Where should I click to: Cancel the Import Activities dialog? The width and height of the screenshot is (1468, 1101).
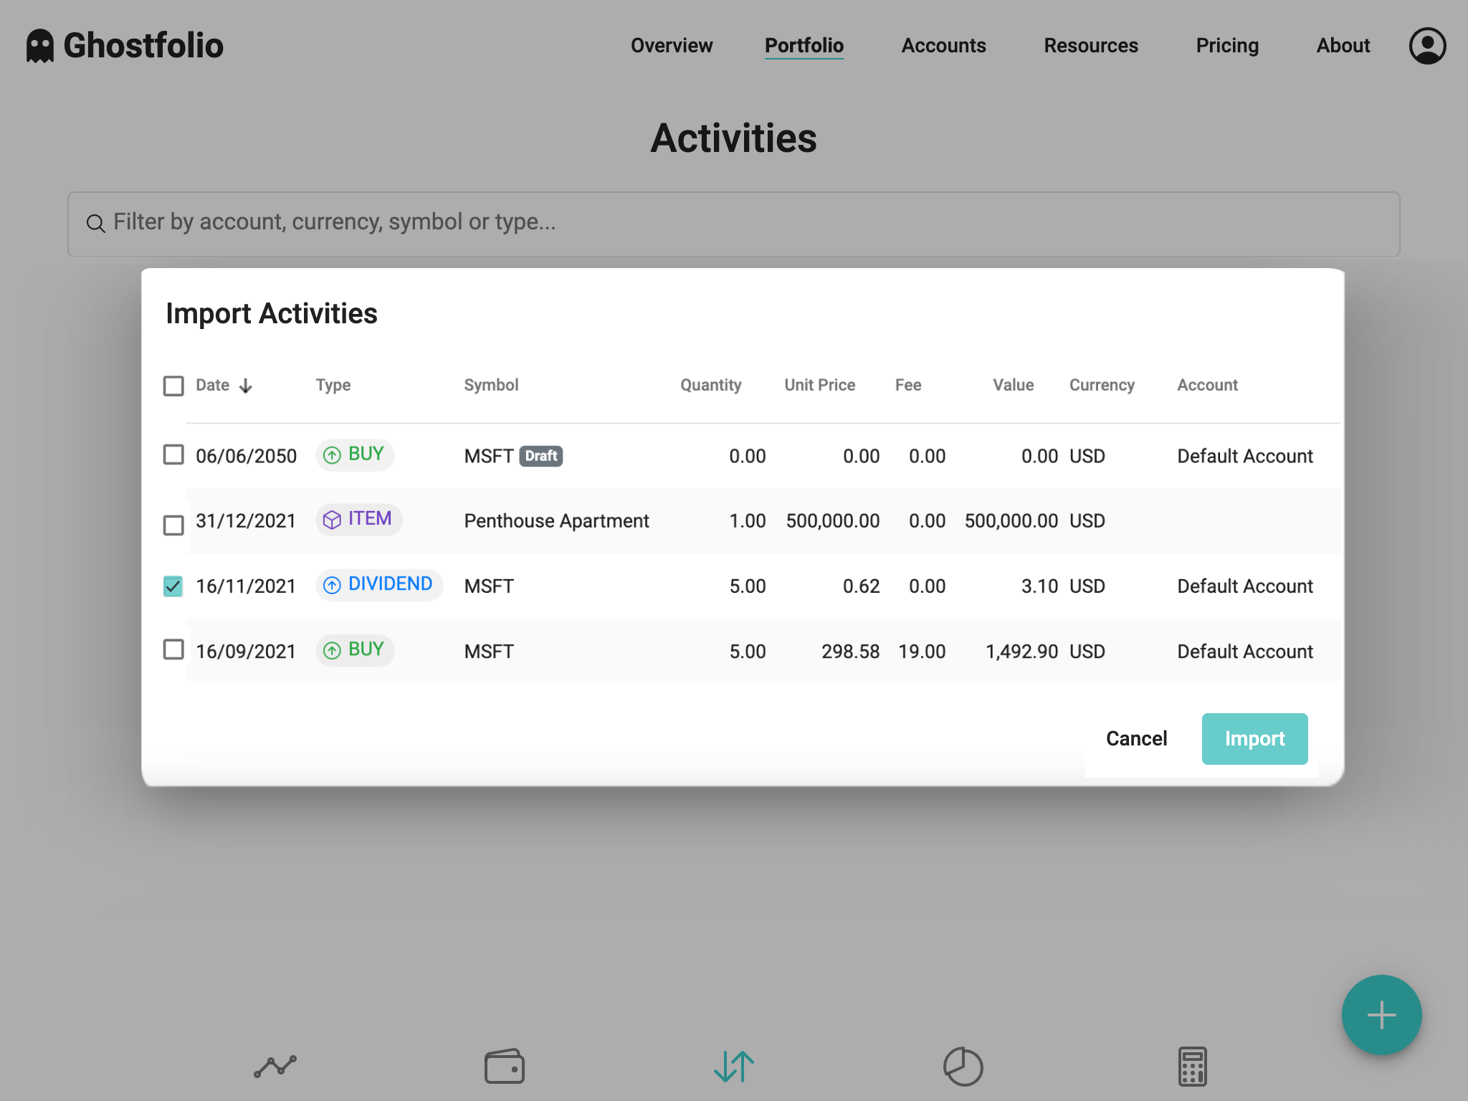click(x=1136, y=738)
